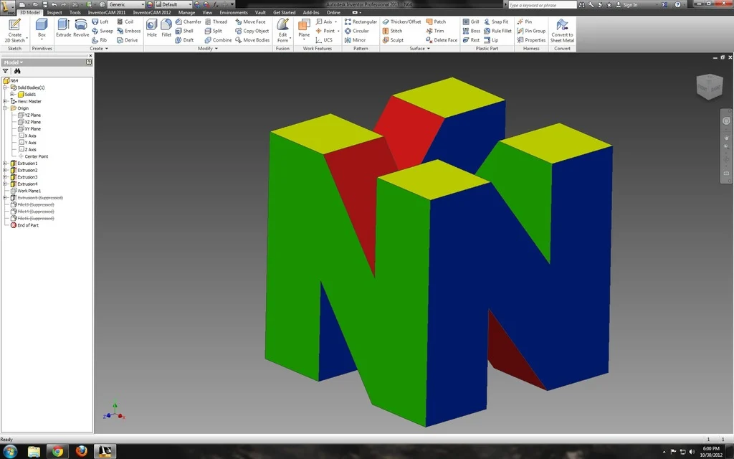Image resolution: width=734 pixels, height=459 pixels.
Task: Apply a Circular pattern
Action: coord(357,31)
